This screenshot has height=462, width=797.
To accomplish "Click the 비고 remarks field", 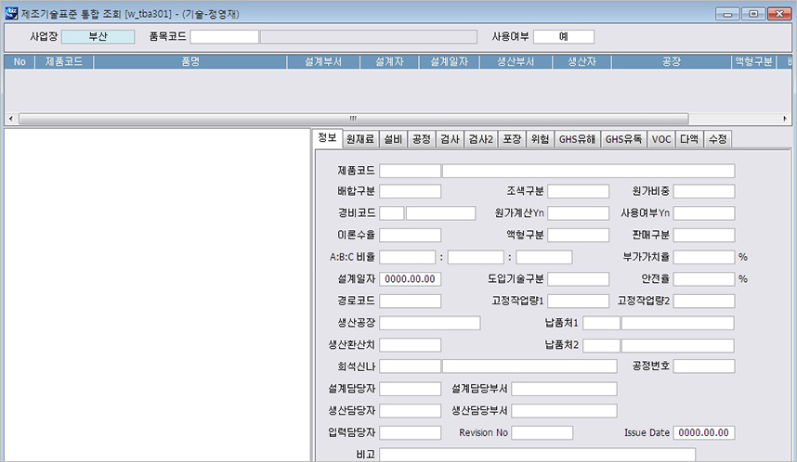I will pyautogui.click(x=537, y=455).
